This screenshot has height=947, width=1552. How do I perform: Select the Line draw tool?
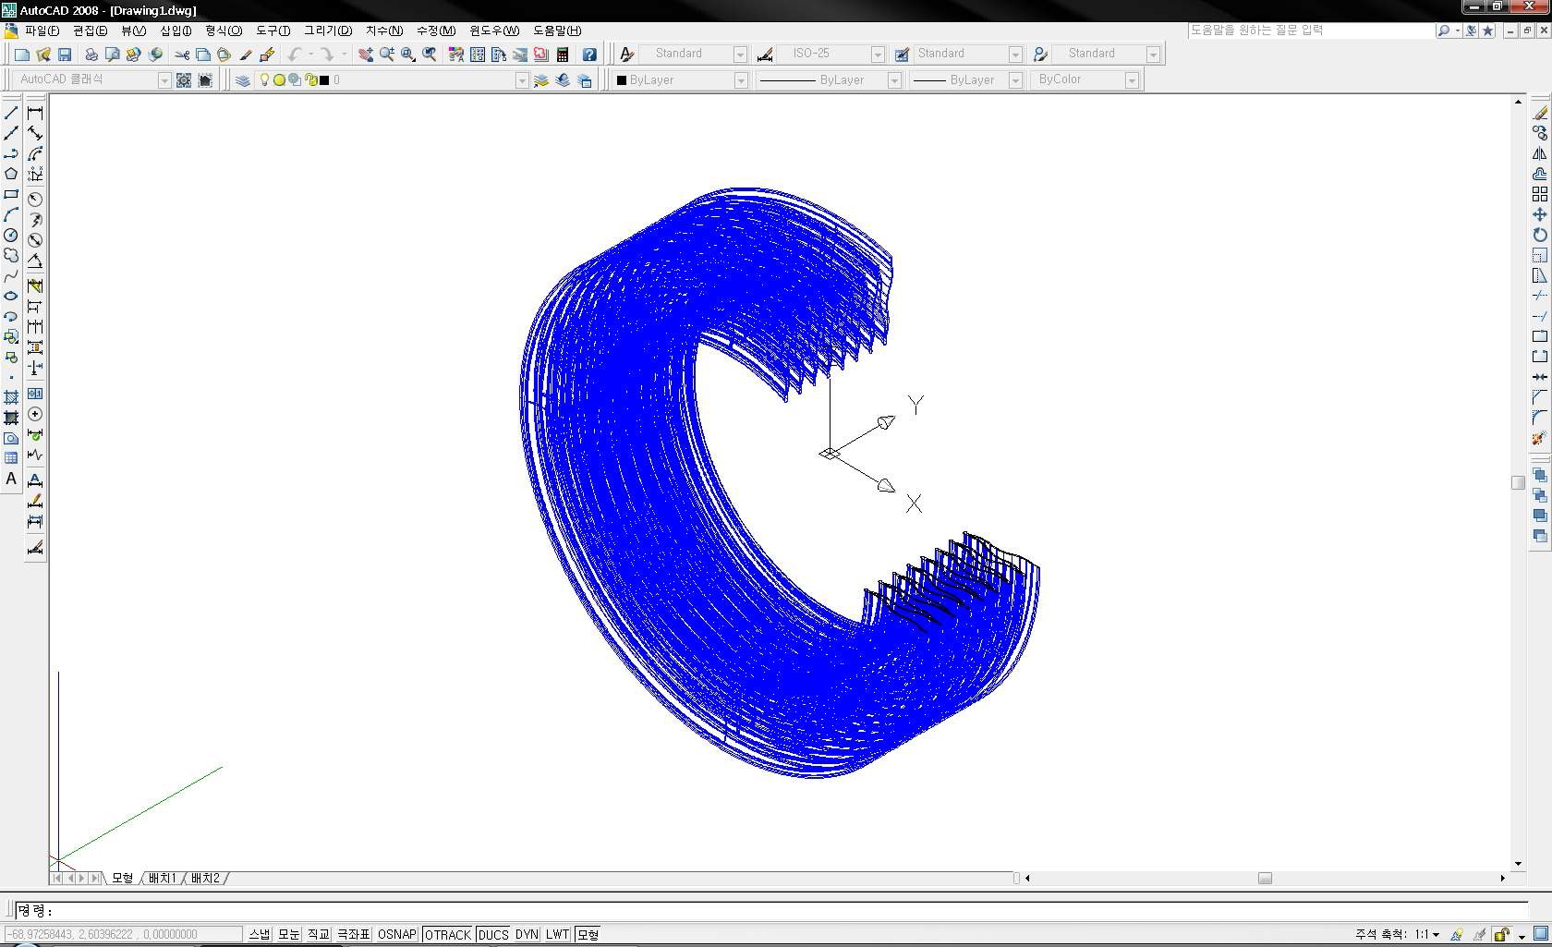click(x=11, y=113)
